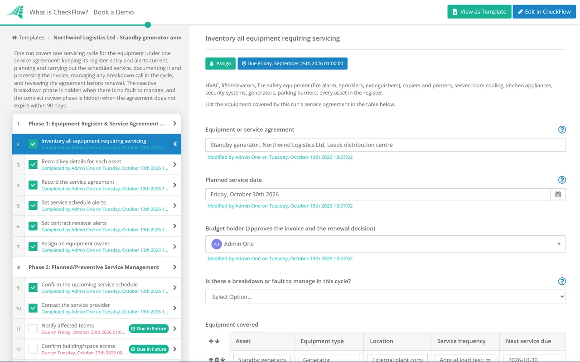Open the Budget holder dropdown
580x362 pixels.
click(x=386, y=244)
